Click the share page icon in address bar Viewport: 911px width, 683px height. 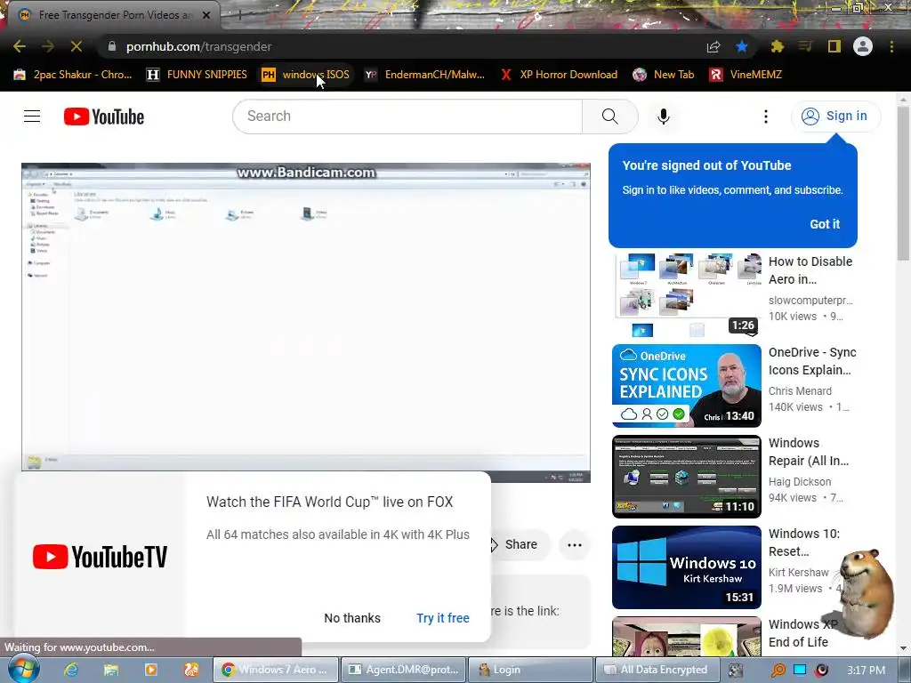pyautogui.click(x=713, y=46)
